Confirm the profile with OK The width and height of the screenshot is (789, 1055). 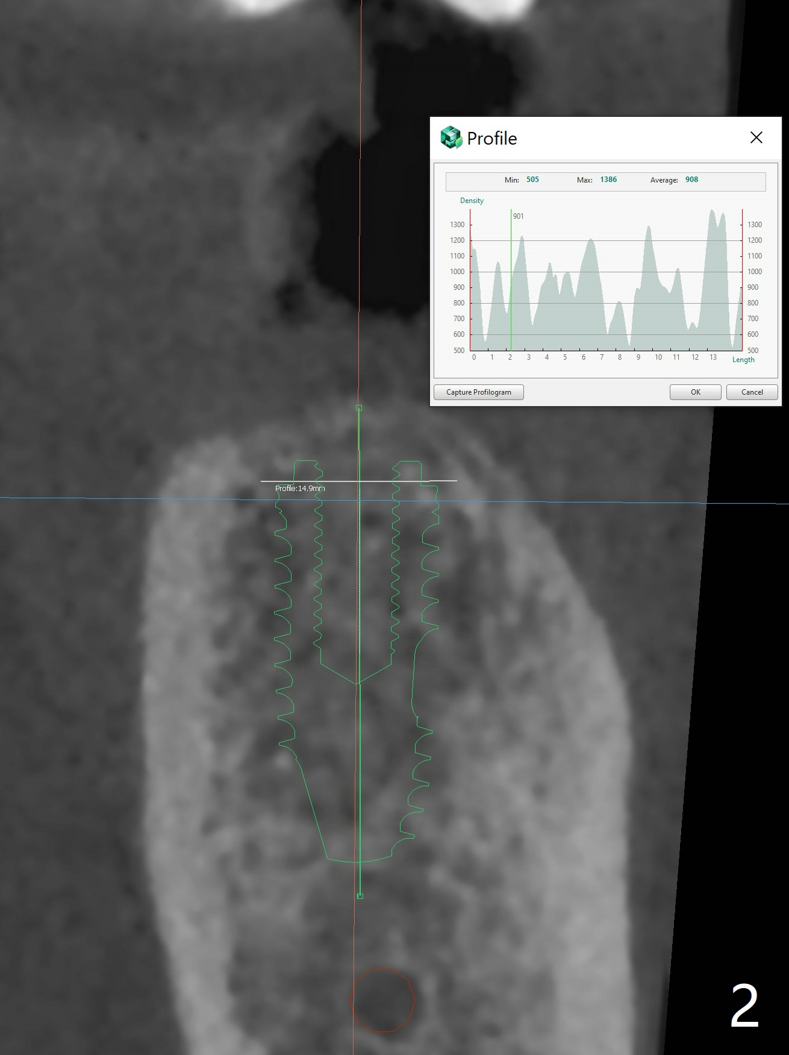click(695, 392)
